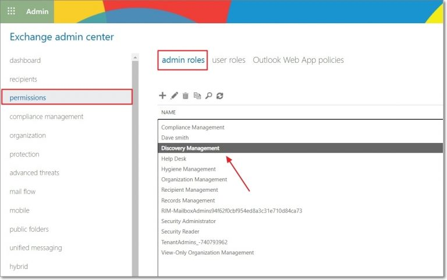Open protection in the sidebar
Screen dimensions: 447x280
click(24, 154)
